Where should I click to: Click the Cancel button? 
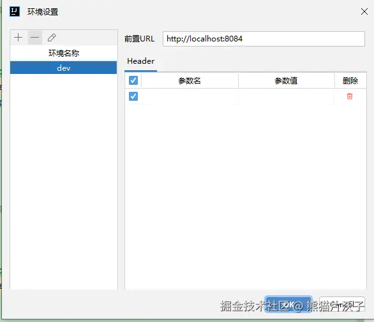[x=342, y=305]
